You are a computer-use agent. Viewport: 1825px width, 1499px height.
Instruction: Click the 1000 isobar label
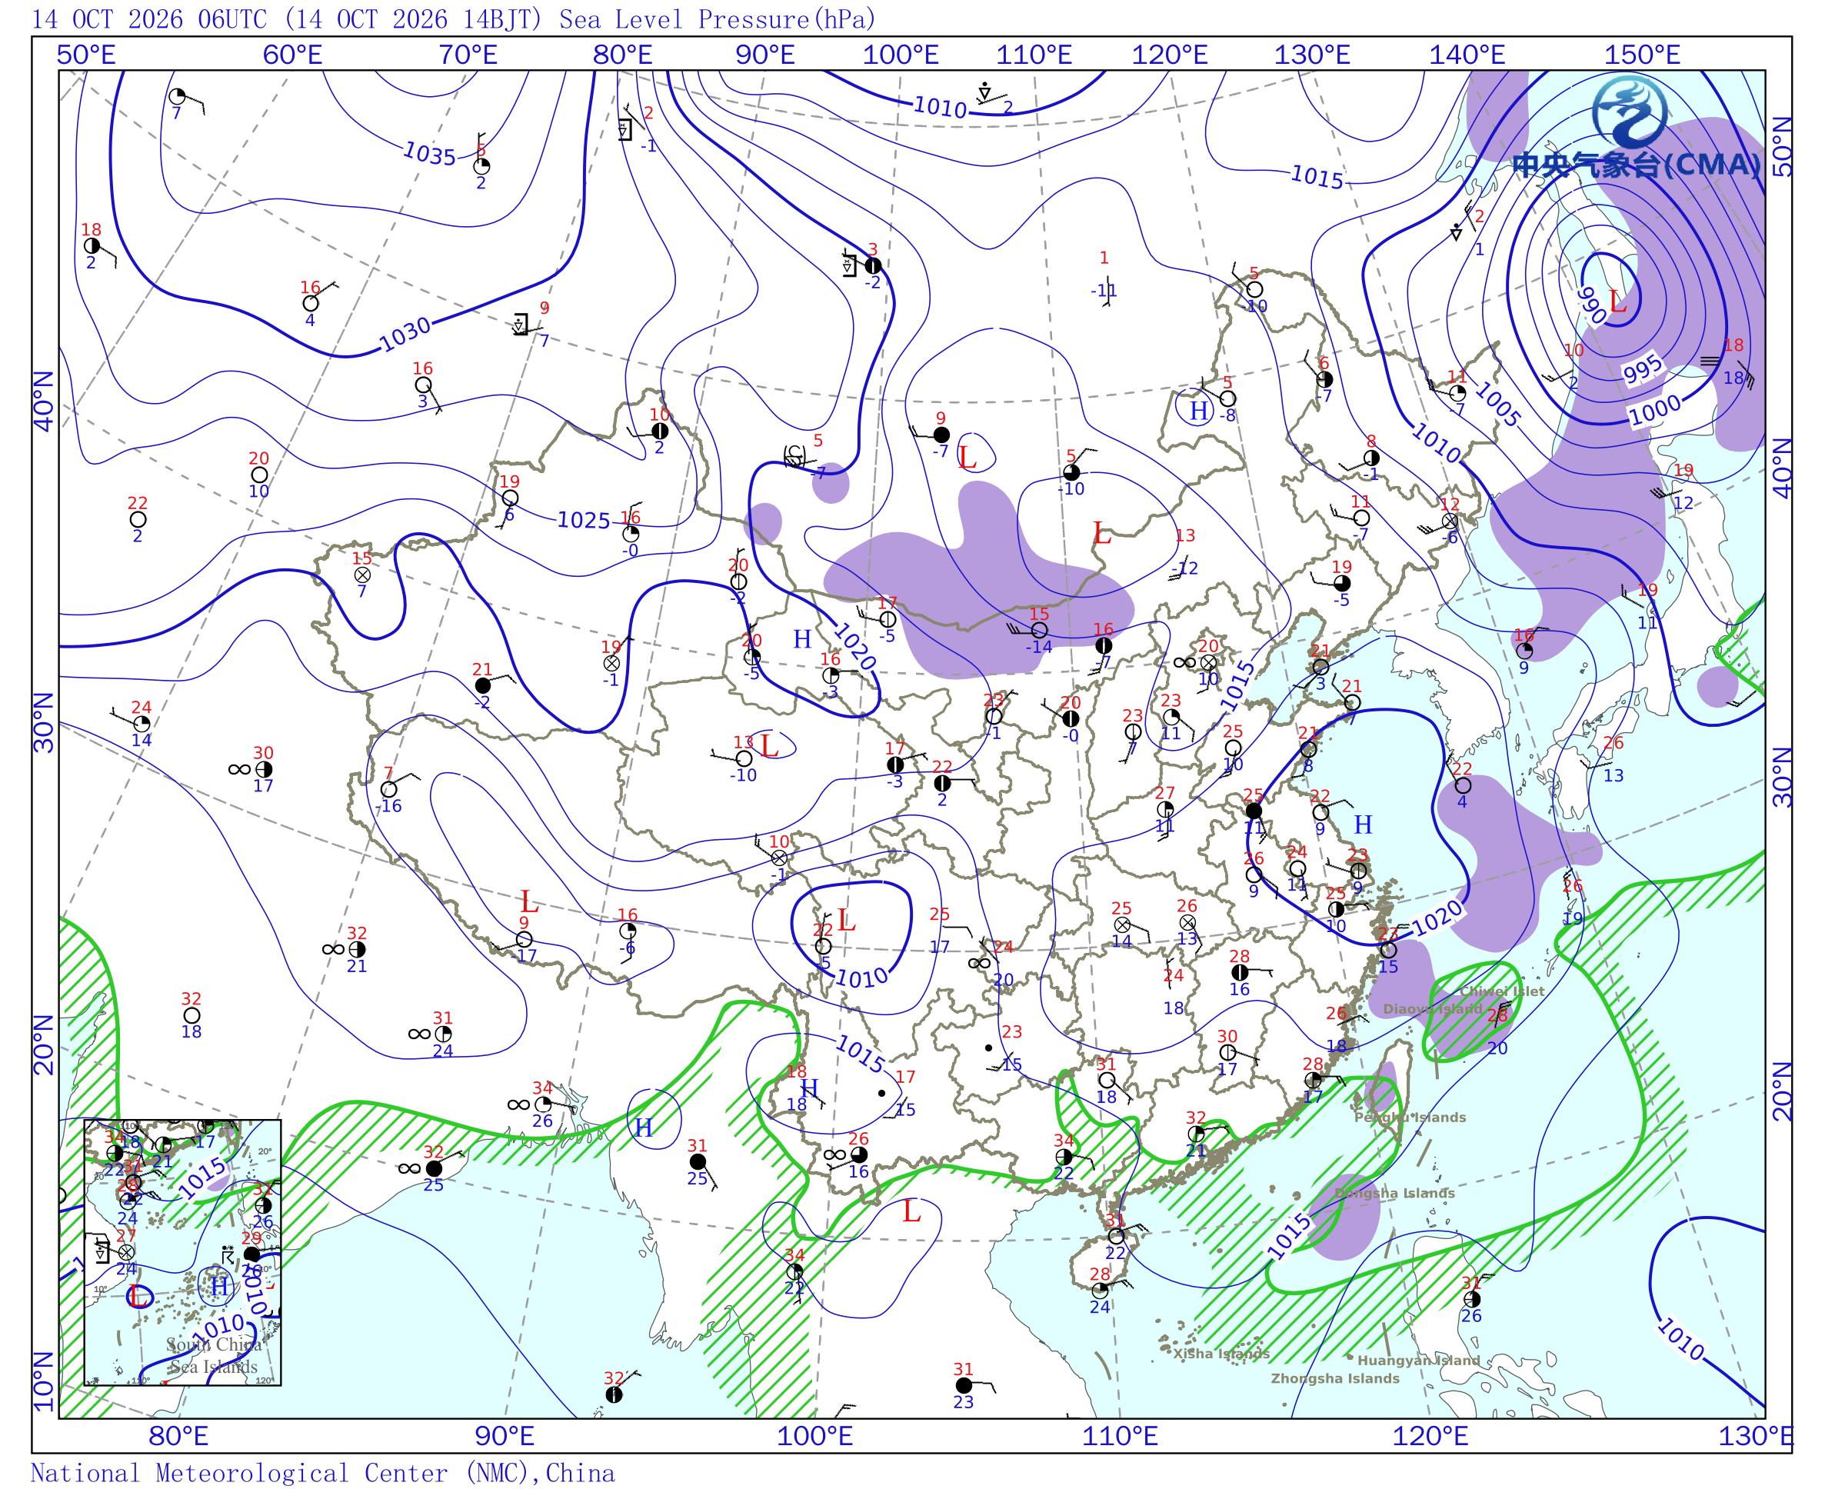(1655, 409)
